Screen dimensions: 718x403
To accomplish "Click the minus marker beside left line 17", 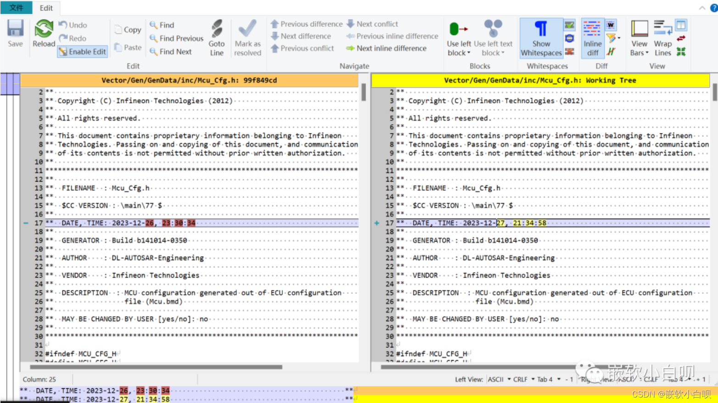I will [26, 223].
